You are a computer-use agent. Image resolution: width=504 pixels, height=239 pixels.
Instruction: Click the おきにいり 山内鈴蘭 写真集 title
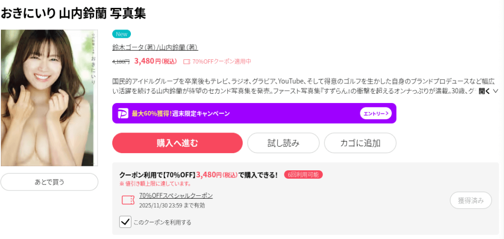click(x=73, y=13)
